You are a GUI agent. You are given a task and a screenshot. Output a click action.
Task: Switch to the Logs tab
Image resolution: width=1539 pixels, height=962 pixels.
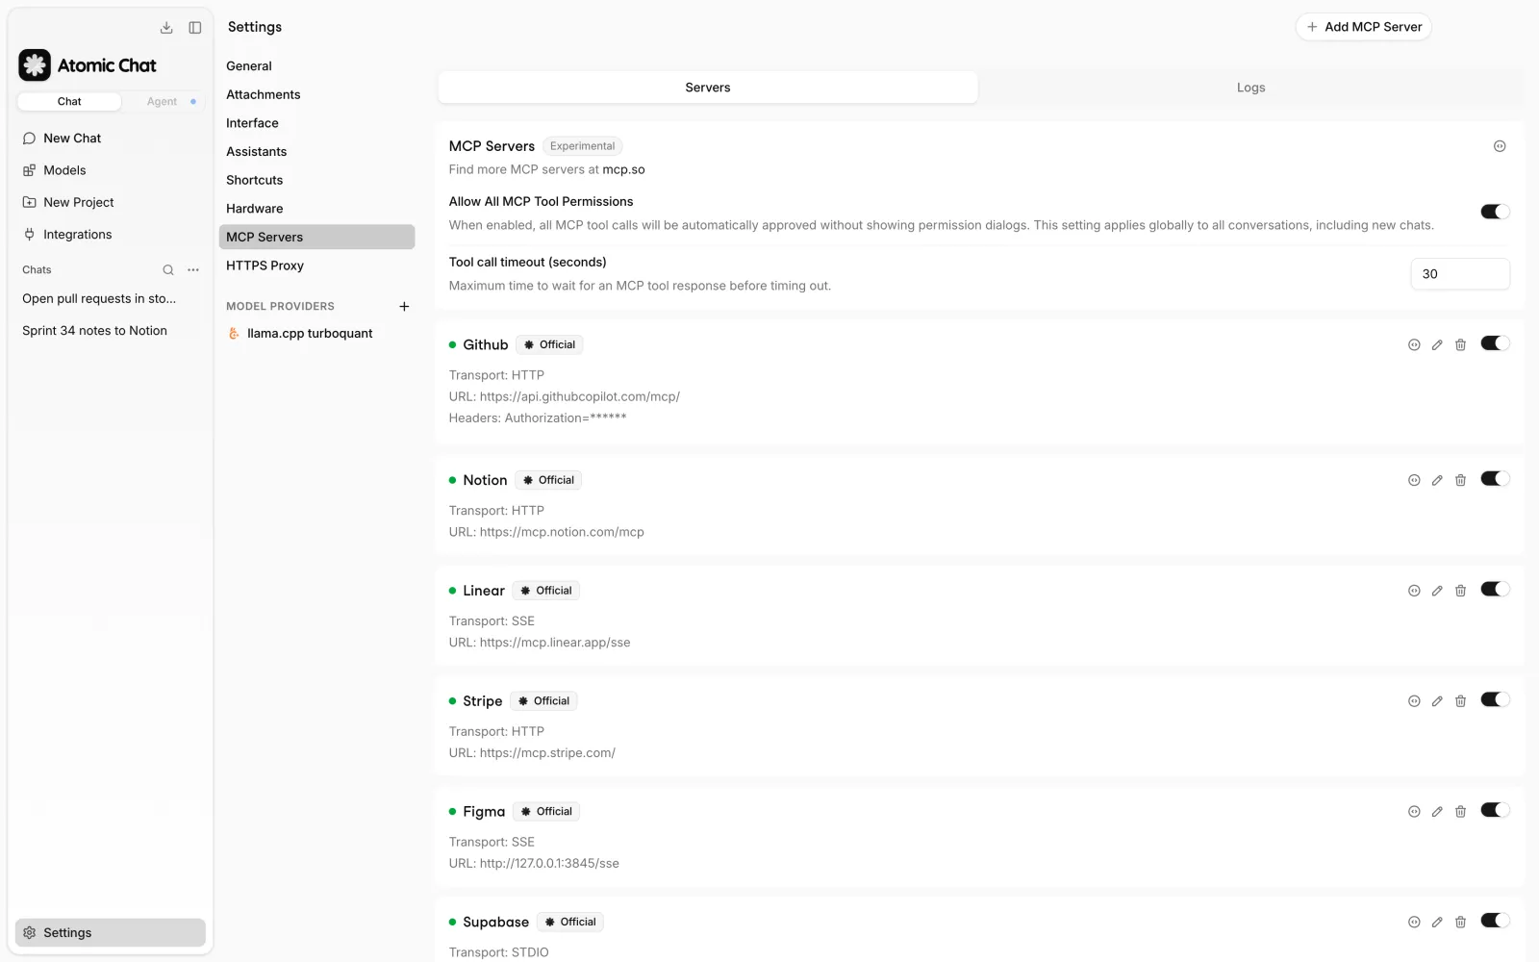point(1250,88)
